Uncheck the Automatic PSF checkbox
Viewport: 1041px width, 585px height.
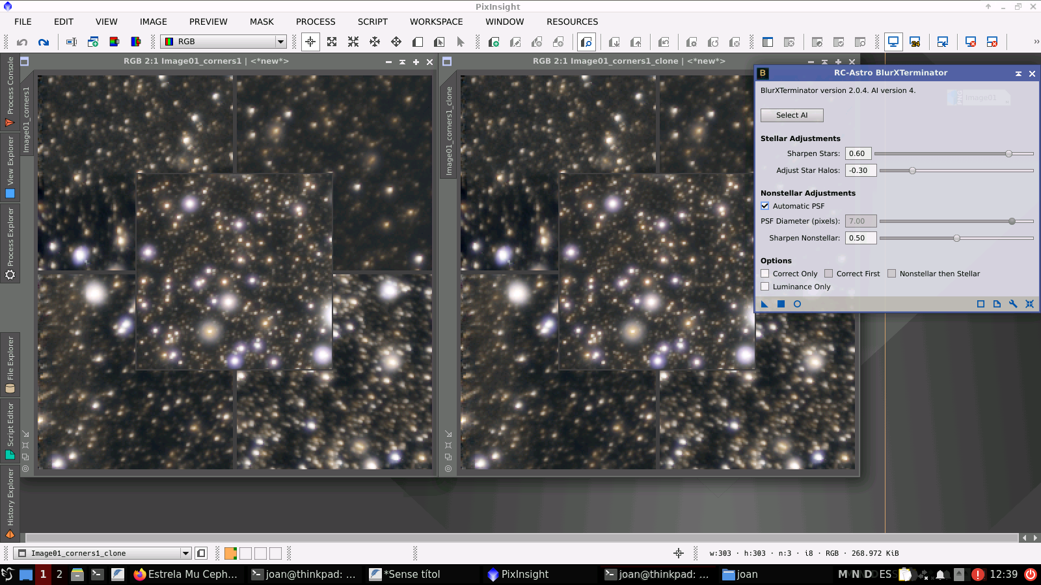765,206
